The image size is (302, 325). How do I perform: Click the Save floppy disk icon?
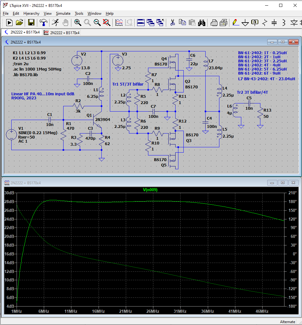click(31, 23)
